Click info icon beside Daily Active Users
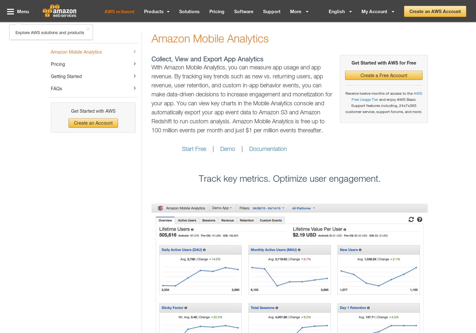476x333 pixels. [x=204, y=250]
